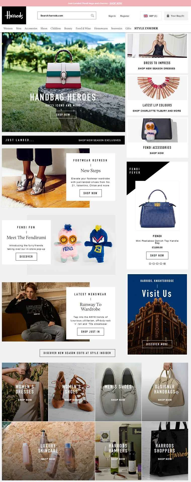This screenshot has height=482, width=191.
Task: Open the shopping bag icon
Action: [x=168, y=16]
